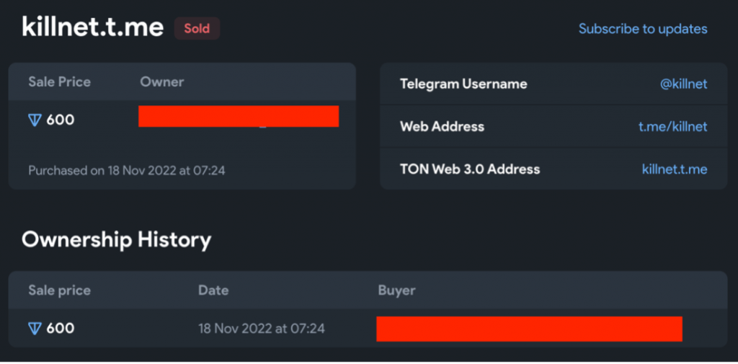Click the Owner column header
The image size is (738, 364).
coord(162,82)
